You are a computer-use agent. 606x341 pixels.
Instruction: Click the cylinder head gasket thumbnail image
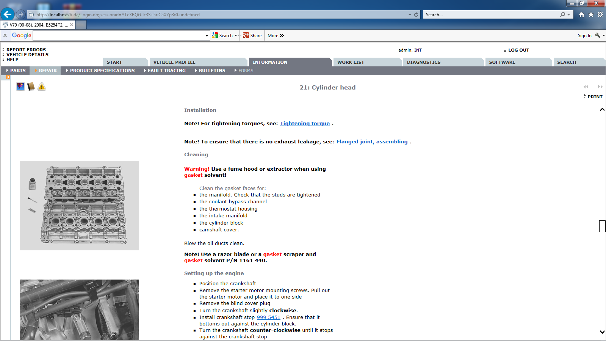[79, 205]
